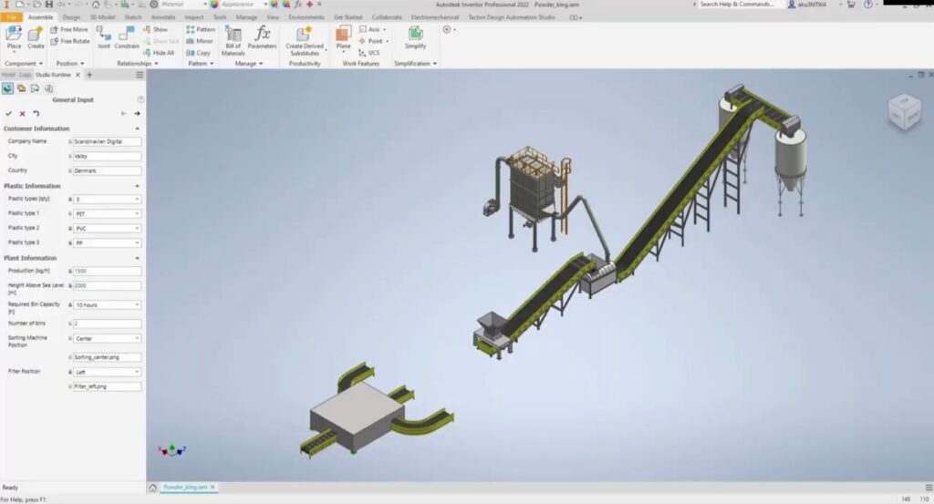Open the Bill of Materials
934x504 pixels.
coord(233,40)
